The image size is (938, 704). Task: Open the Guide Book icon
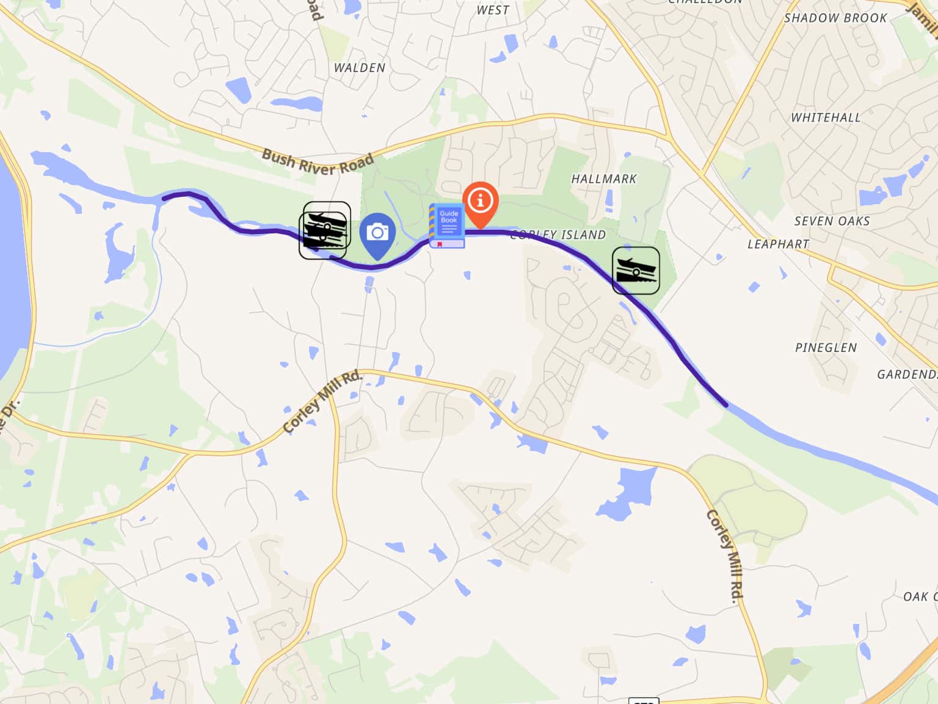click(x=447, y=226)
